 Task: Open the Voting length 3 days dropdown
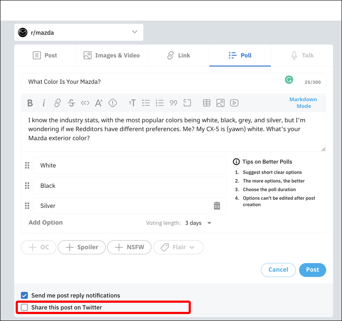(x=198, y=223)
